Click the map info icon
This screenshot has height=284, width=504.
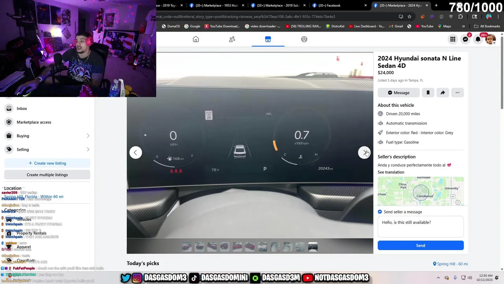point(458,202)
